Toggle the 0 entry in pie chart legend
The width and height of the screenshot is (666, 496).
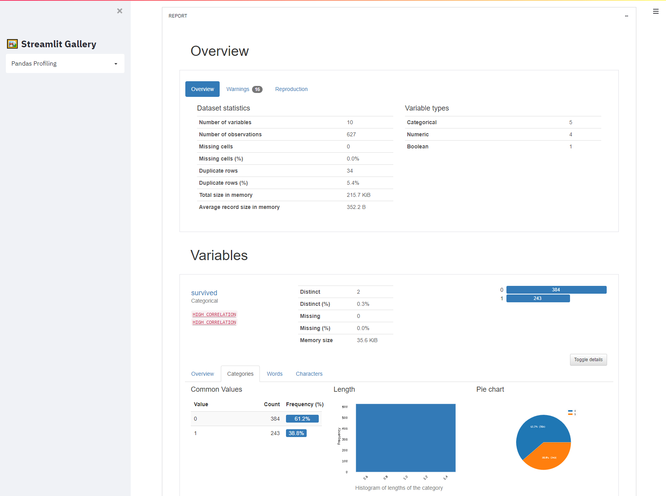(x=572, y=410)
